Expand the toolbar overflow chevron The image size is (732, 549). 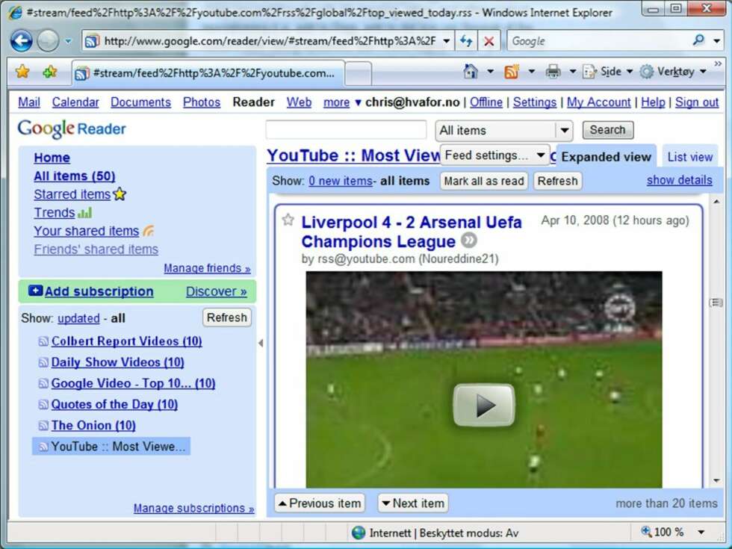[x=718, y=63]
